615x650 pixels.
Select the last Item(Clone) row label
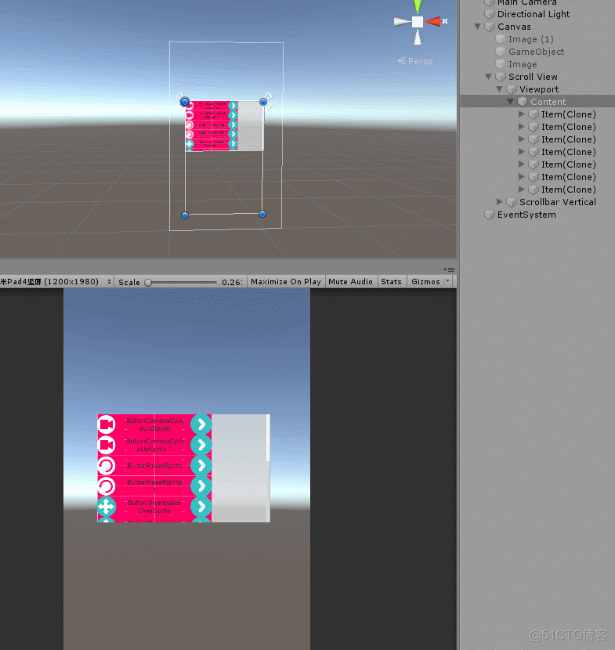(x=568, y=190)
